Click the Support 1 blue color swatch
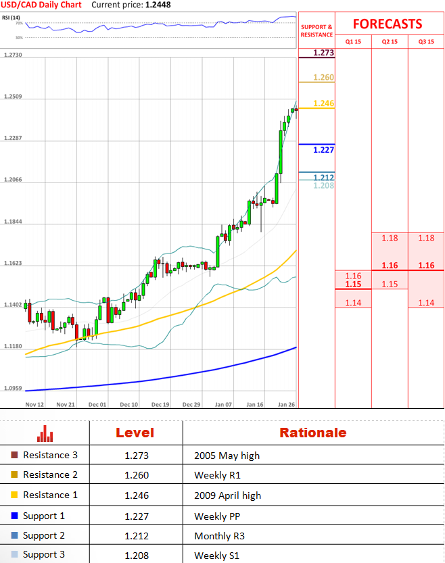Image resolution: width=445 pixels, height=563 pixels. (14, 516)
